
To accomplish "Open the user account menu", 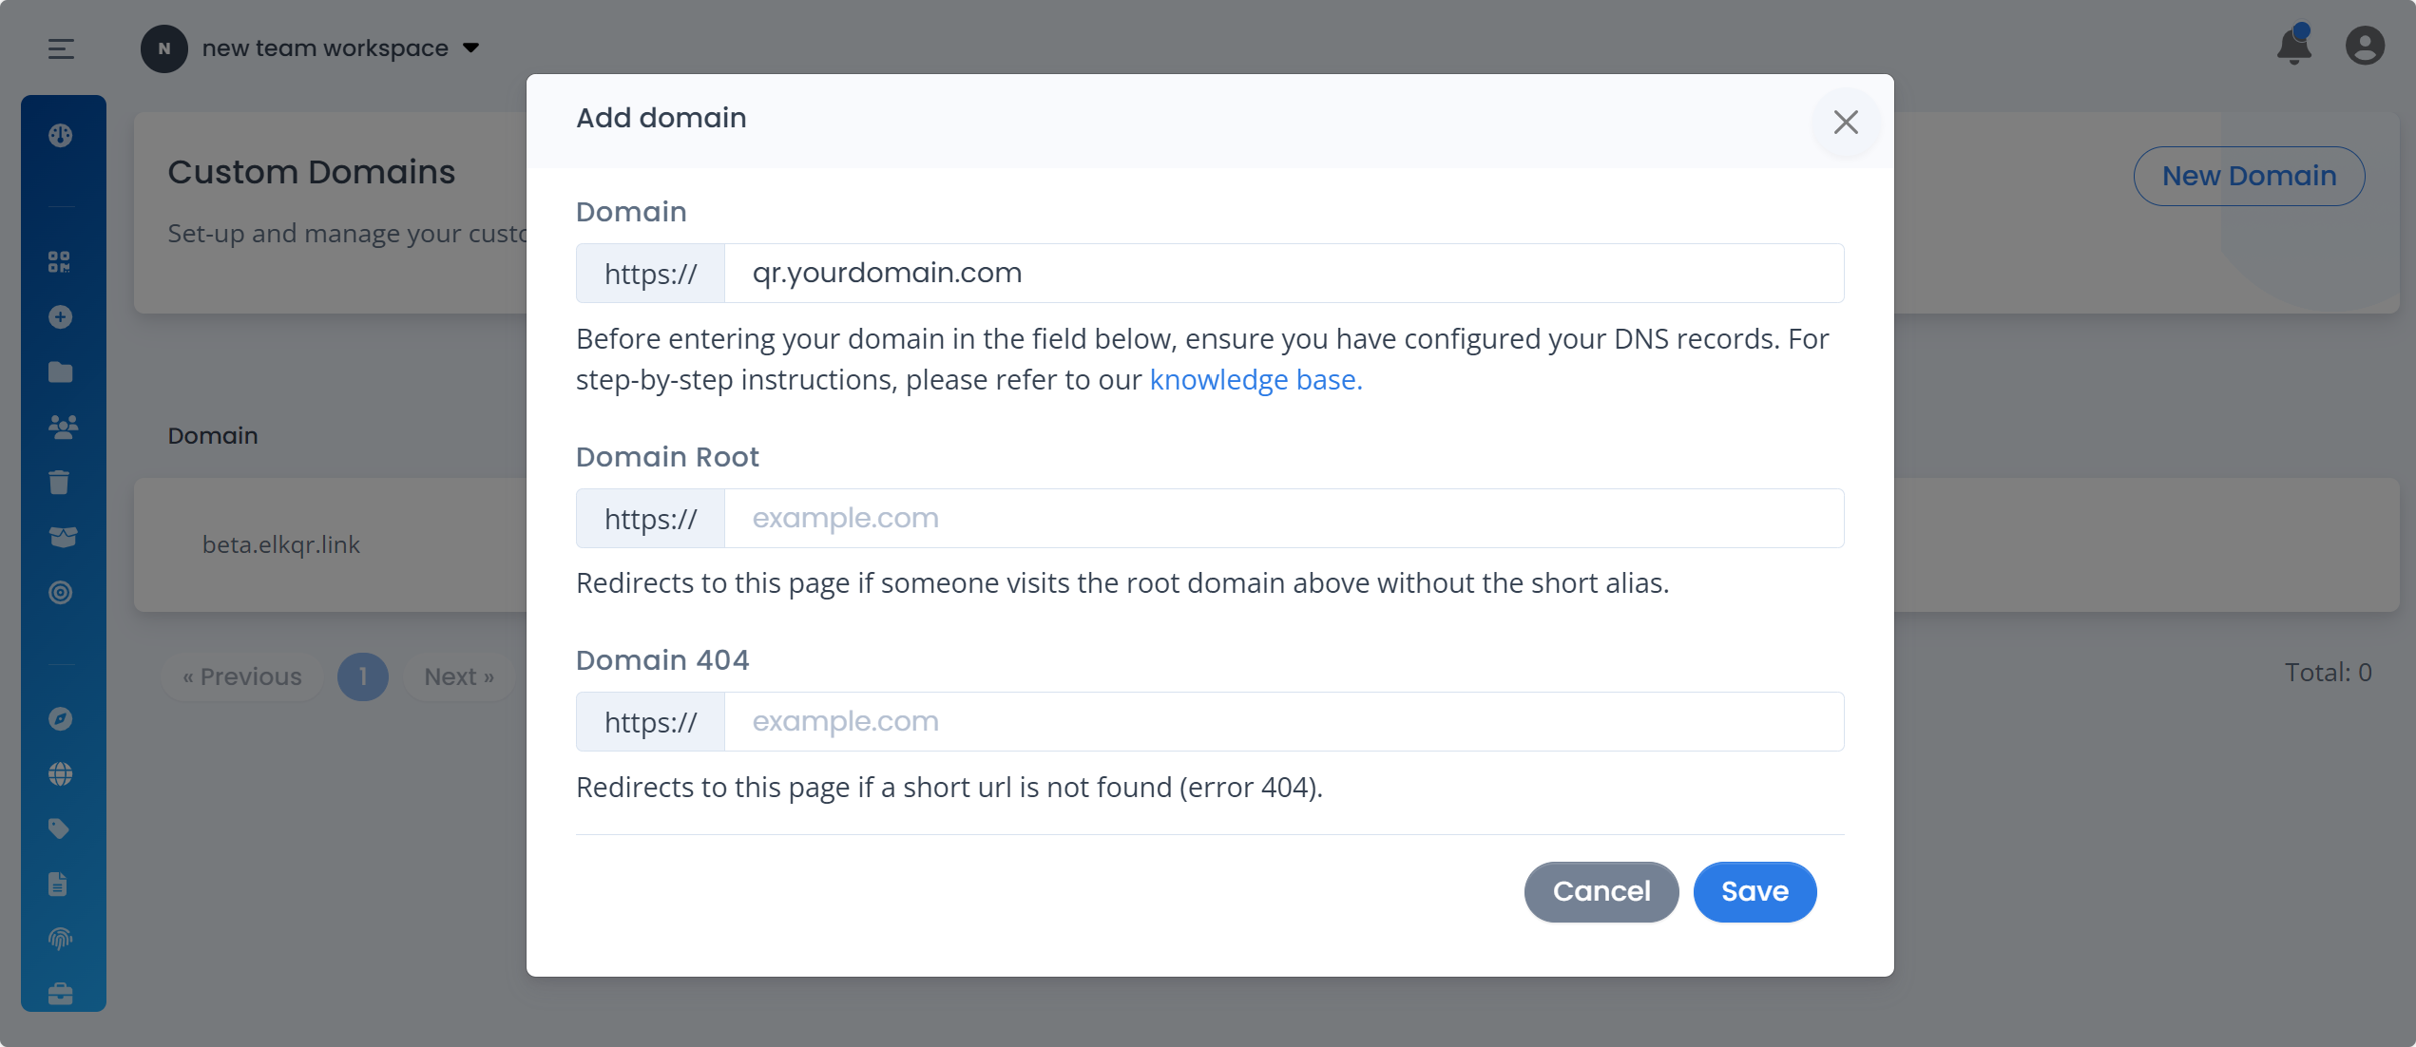I will tap(2365, 47).
